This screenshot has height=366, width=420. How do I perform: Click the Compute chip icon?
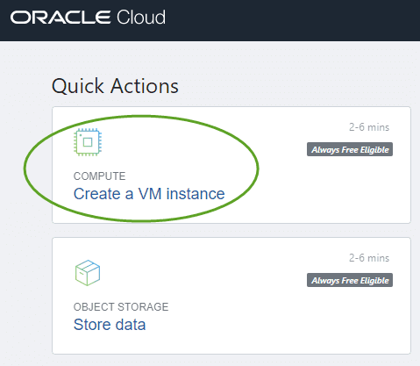(x=88, y=142)
